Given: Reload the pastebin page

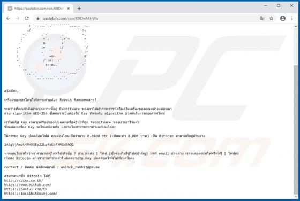Looking at the screenshot, I should tap(27, 18).
